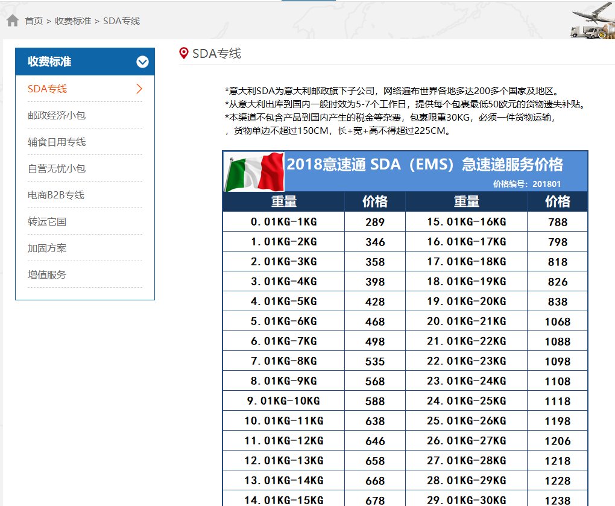615x506 pixels.
Task: Open the 首页 breadcrumb link
Action: (x=34, y=21)
